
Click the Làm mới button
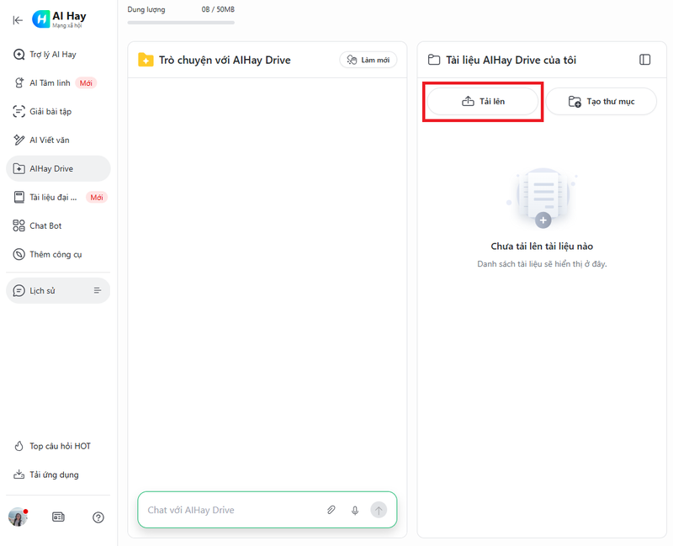[368, 60]
